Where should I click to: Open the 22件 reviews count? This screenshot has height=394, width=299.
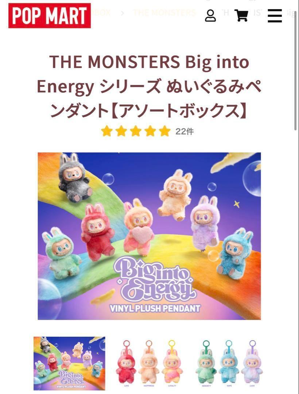tap(185, 131)
